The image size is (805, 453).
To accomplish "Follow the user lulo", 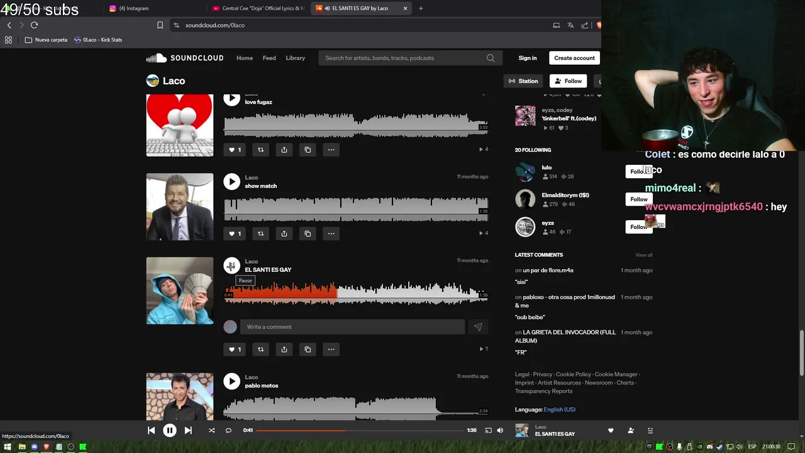I will pos(638,172).
